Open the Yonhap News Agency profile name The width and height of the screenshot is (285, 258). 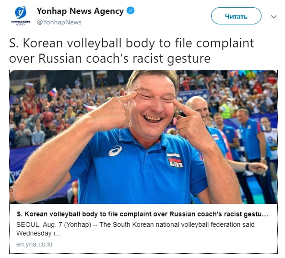tap(80, 11)
